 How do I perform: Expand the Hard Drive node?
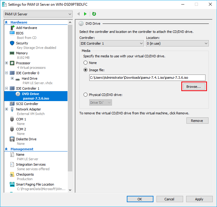coord(12,78)
